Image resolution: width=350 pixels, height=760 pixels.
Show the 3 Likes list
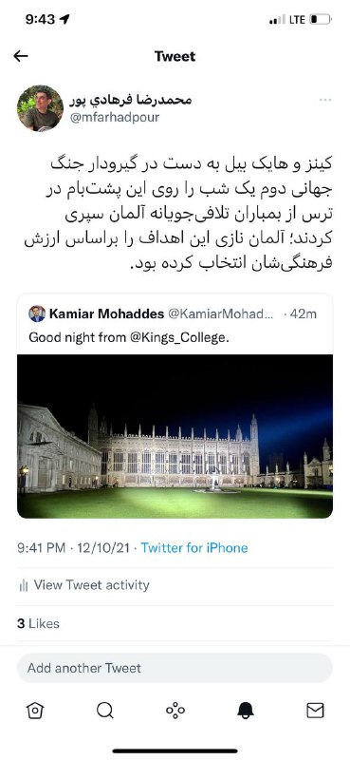pos(38,623)
